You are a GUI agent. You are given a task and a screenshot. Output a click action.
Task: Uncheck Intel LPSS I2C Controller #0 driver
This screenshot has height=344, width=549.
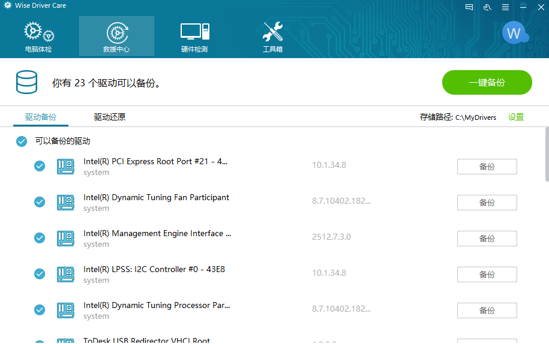(40, 274)
